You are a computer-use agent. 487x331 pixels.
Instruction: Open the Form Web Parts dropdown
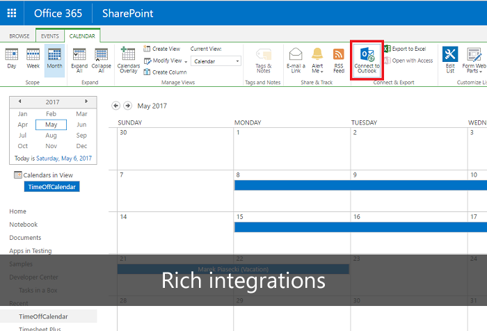pos(474,60)
